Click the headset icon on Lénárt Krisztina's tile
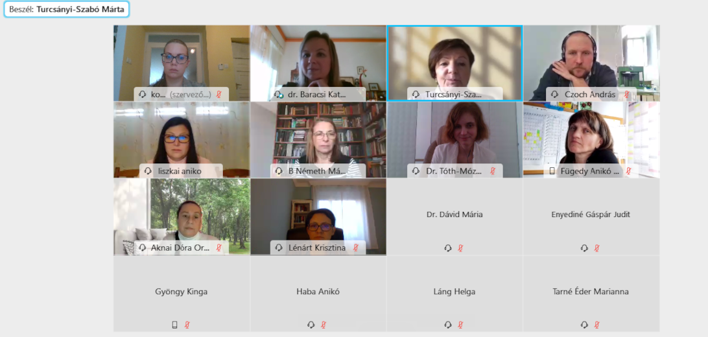The image size is (708, 337). coord(279,248)
